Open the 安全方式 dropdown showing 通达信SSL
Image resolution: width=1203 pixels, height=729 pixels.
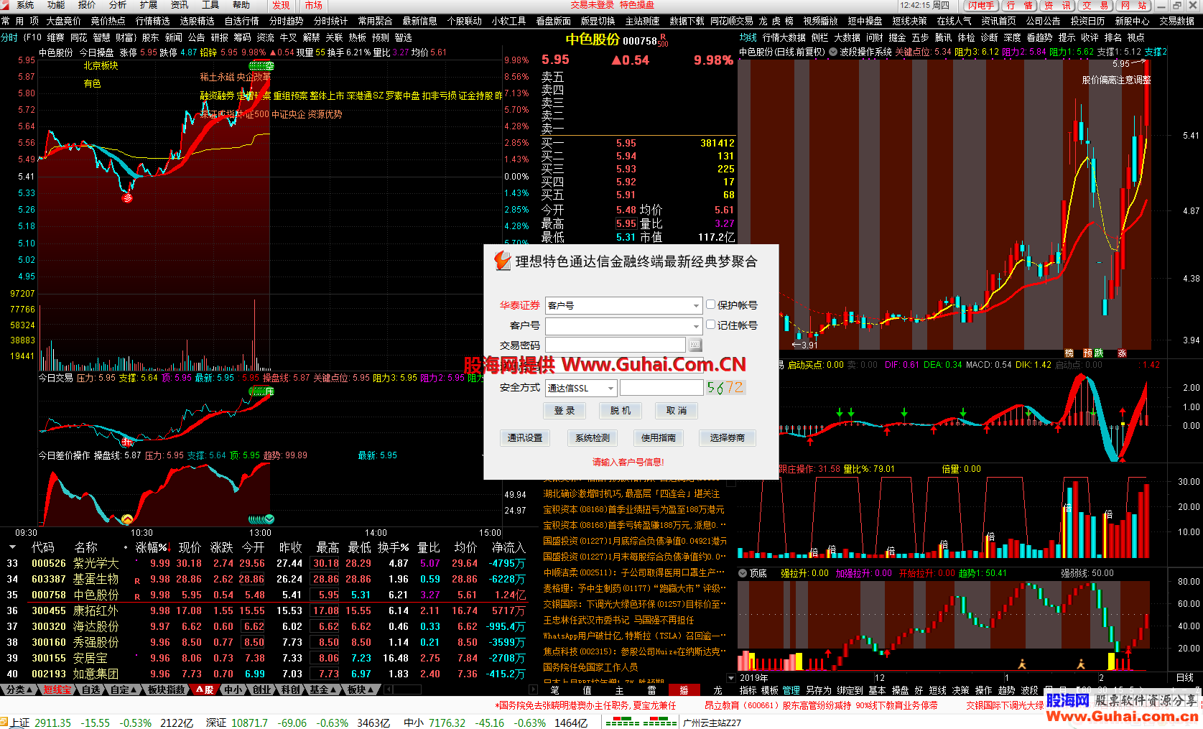(580, 388)
